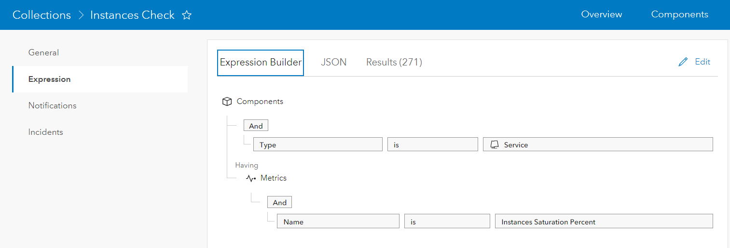The width and height of the screenshot is (730, 248).
Task: Go to Components in top navigation
Action: pyautogui.click(x=679, y=14)
